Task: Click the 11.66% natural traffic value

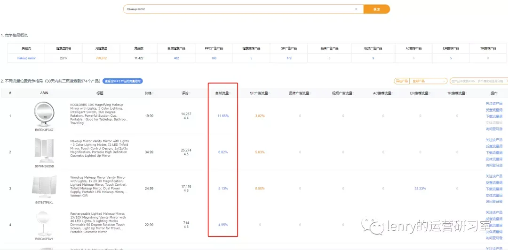Action: (223, 116)
